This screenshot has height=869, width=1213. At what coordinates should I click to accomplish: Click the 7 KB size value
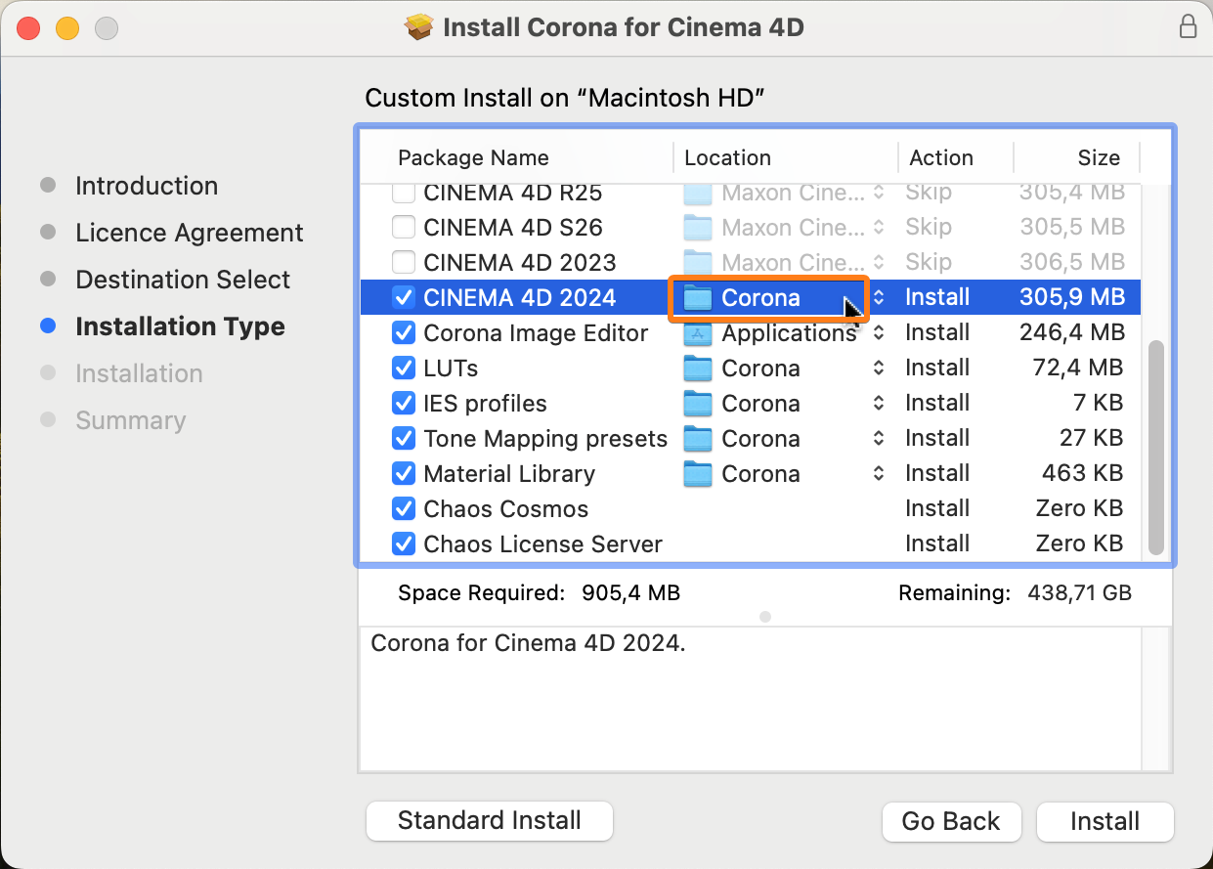1098,403
